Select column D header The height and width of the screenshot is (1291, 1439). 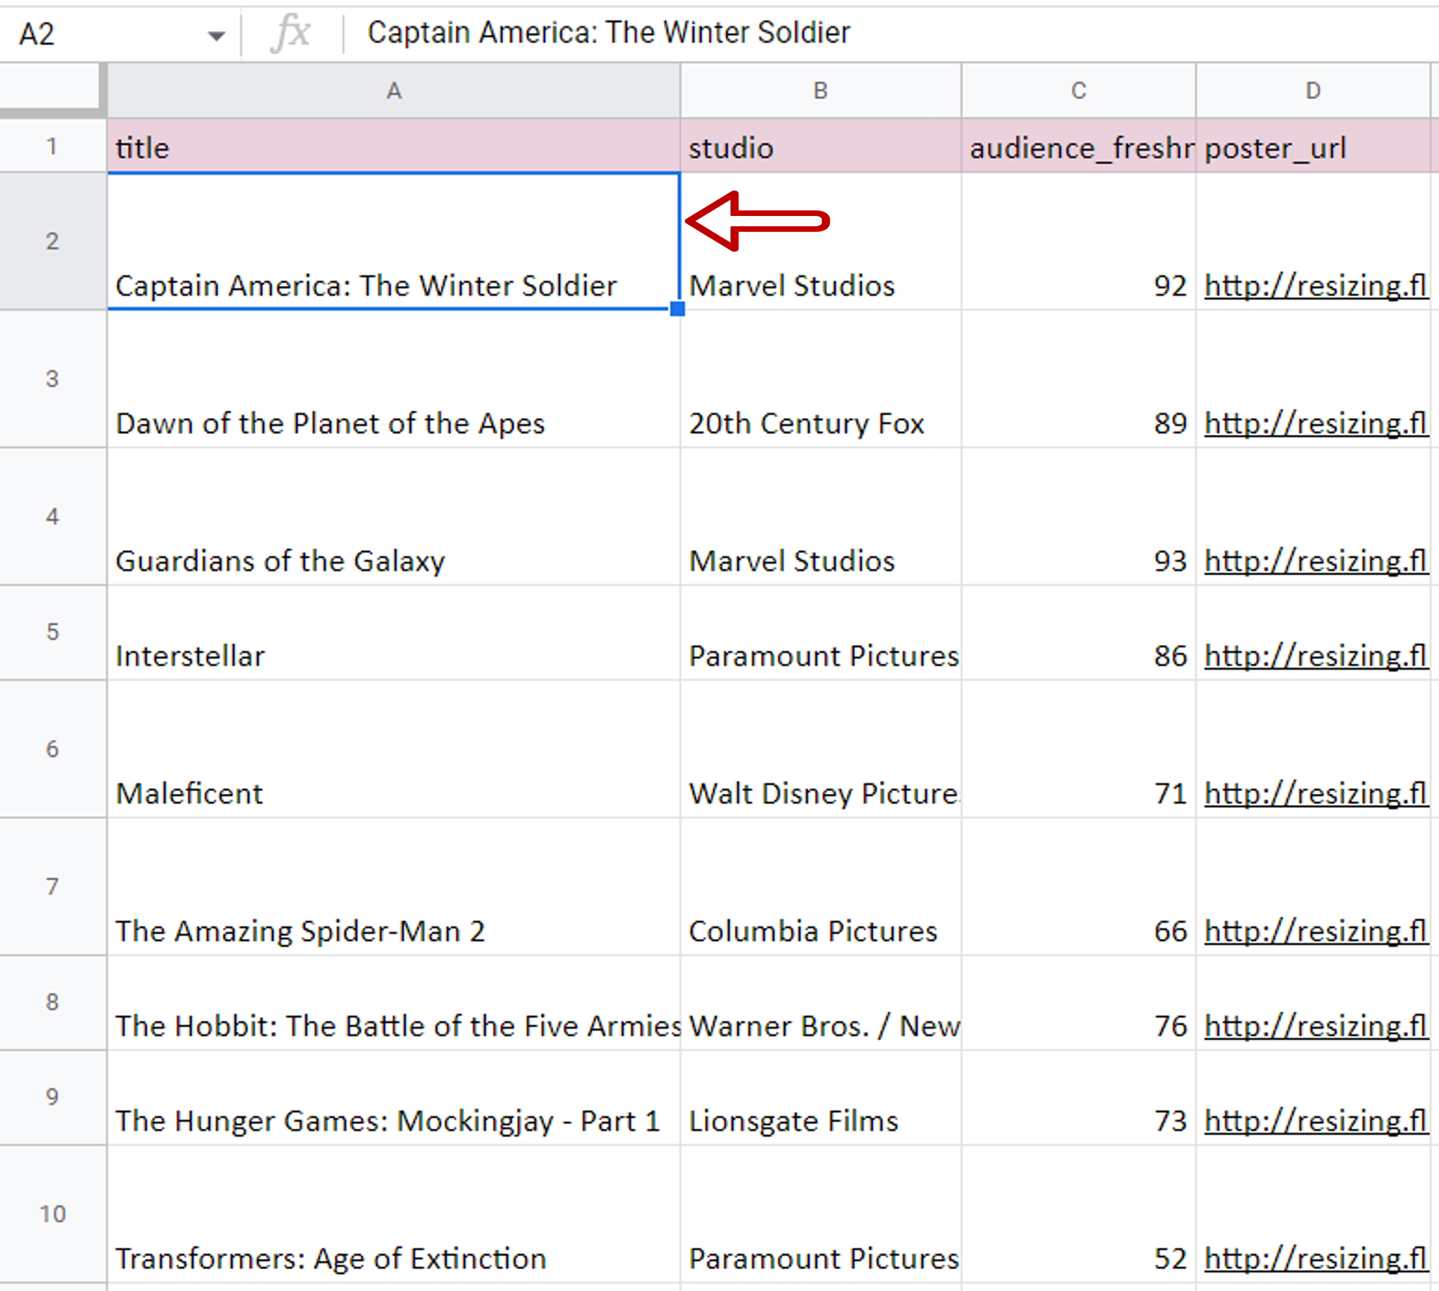(x=1313, y=91)
